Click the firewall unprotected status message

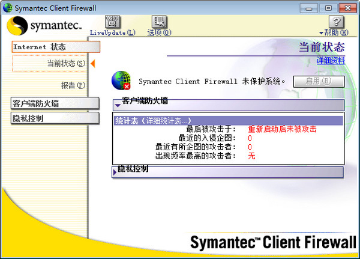point(212,81)
